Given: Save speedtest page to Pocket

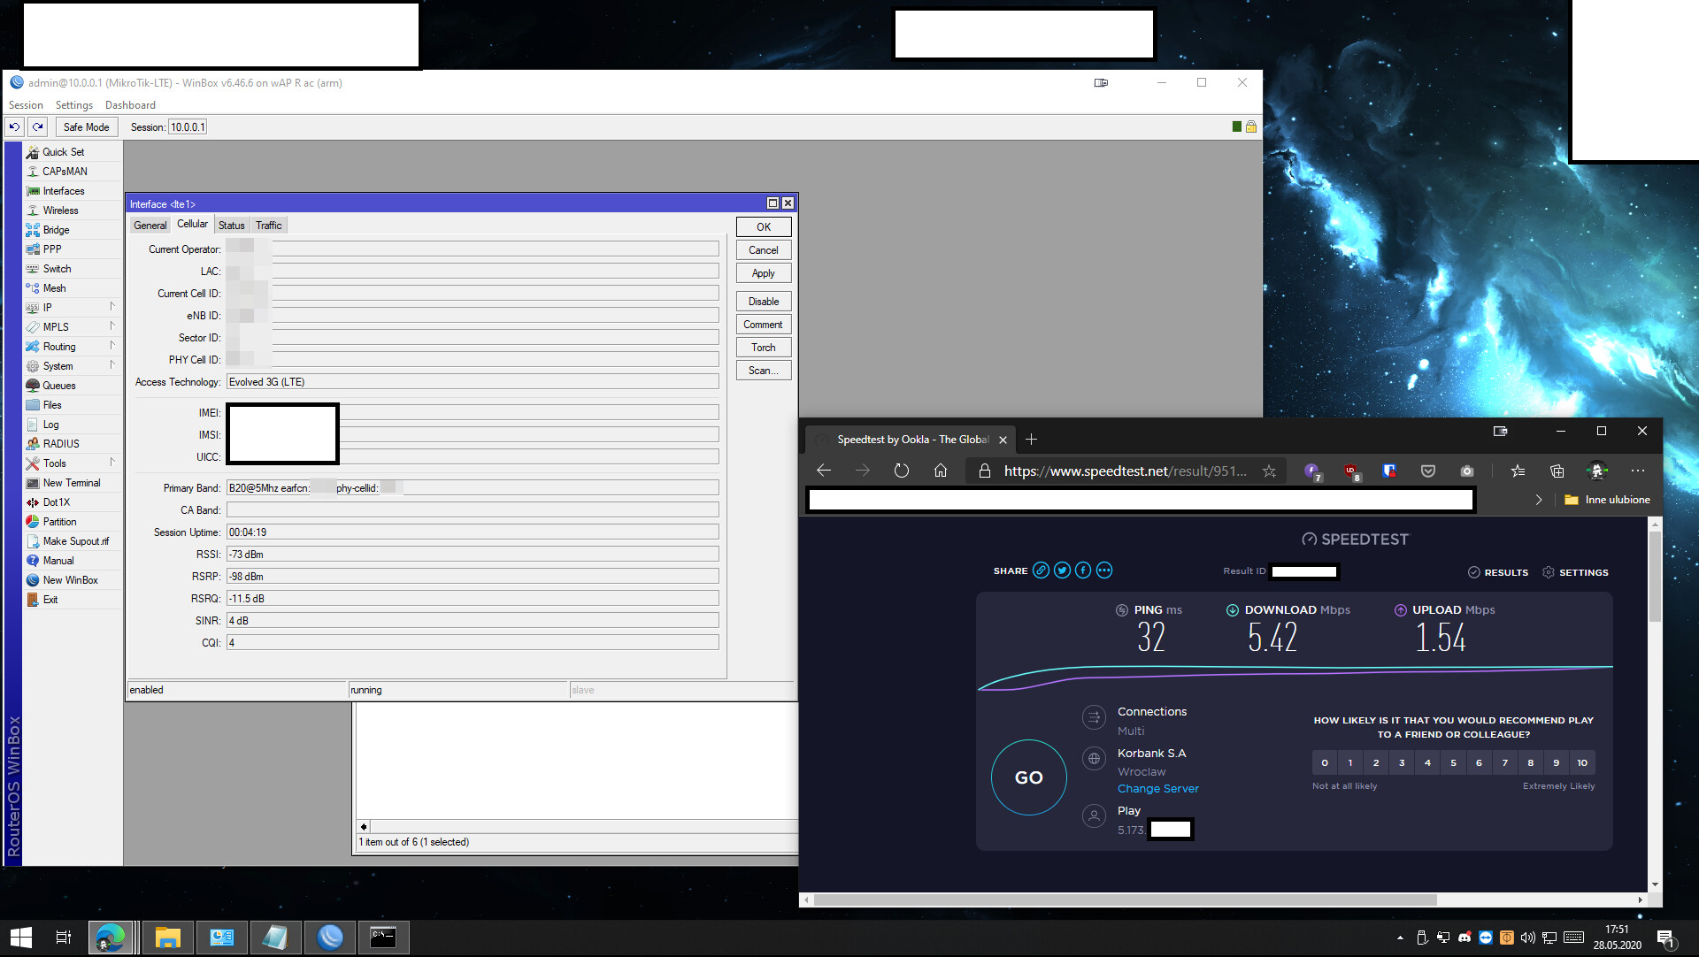Looking at the screenshot, I should (x=1427, y=471).
